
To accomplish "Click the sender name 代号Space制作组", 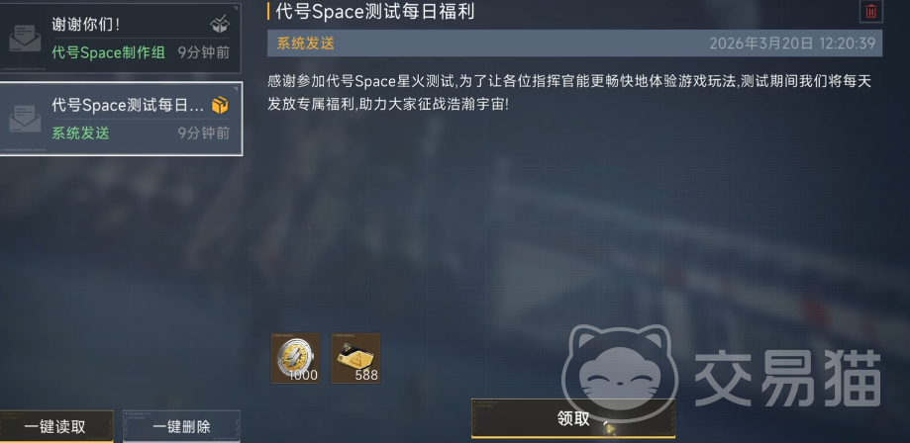I will tap(109, 52).
